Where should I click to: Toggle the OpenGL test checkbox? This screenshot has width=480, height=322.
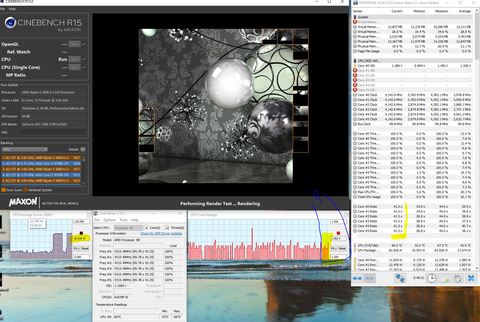(84, 44)
